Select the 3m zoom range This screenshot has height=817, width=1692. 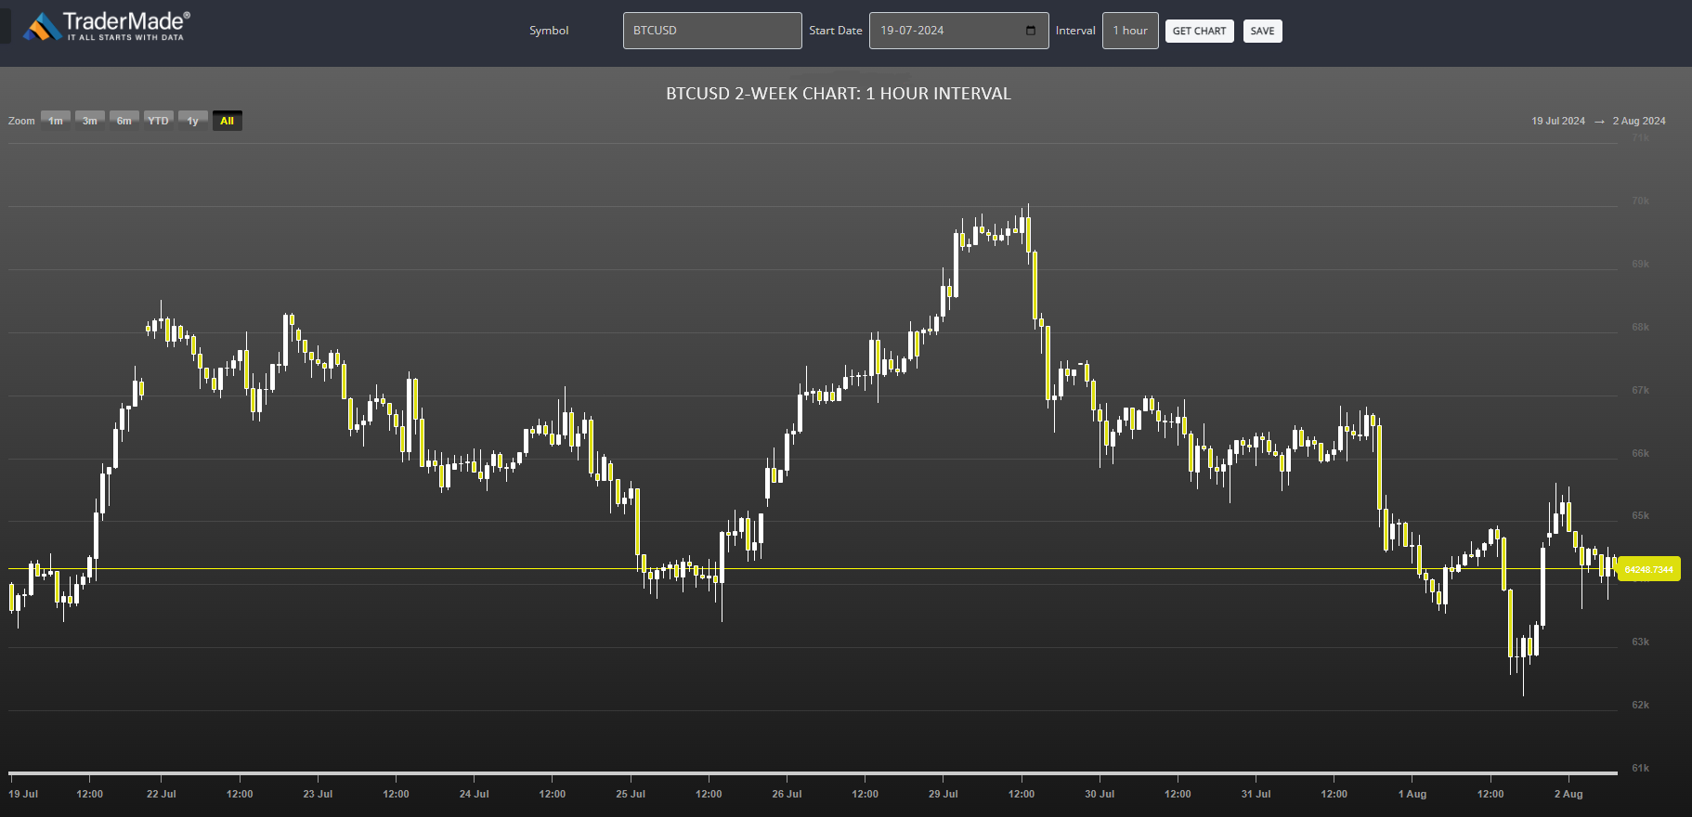point(90,121)
